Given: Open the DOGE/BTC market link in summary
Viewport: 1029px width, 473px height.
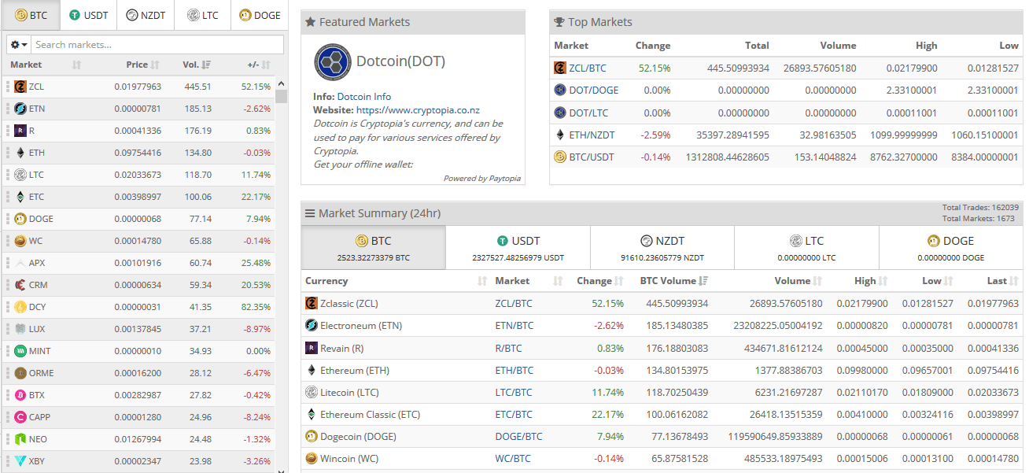Looking at the screenshot, I should [x=518, y=436].
